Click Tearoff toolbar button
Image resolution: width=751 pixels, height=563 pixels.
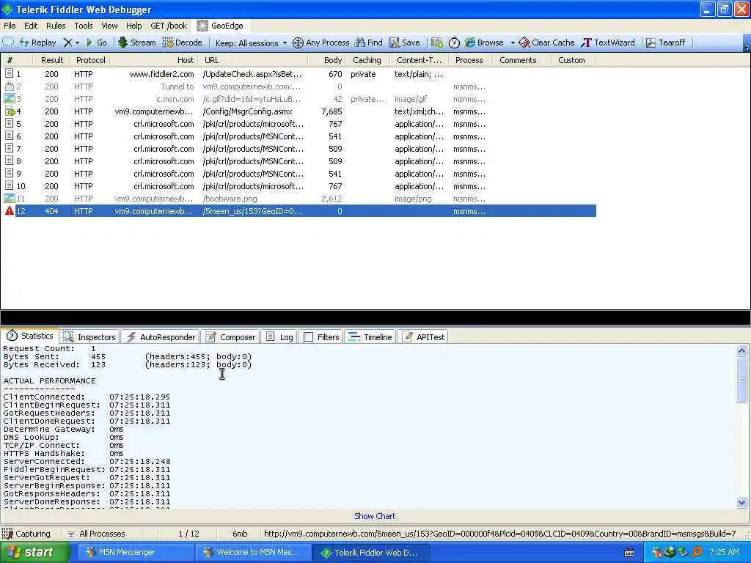pyautogui.click(x=665, y=43)
